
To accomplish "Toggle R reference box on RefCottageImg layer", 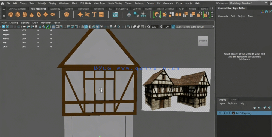I will pos(229,113).
